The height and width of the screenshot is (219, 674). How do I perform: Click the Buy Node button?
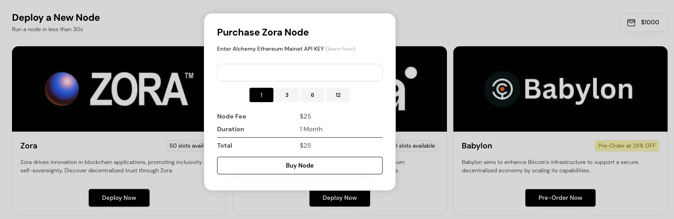click(300, 166)
